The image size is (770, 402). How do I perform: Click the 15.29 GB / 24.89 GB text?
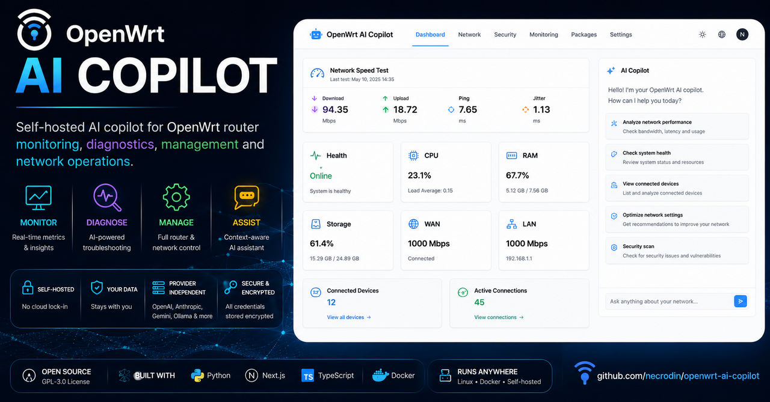[334, 258]
